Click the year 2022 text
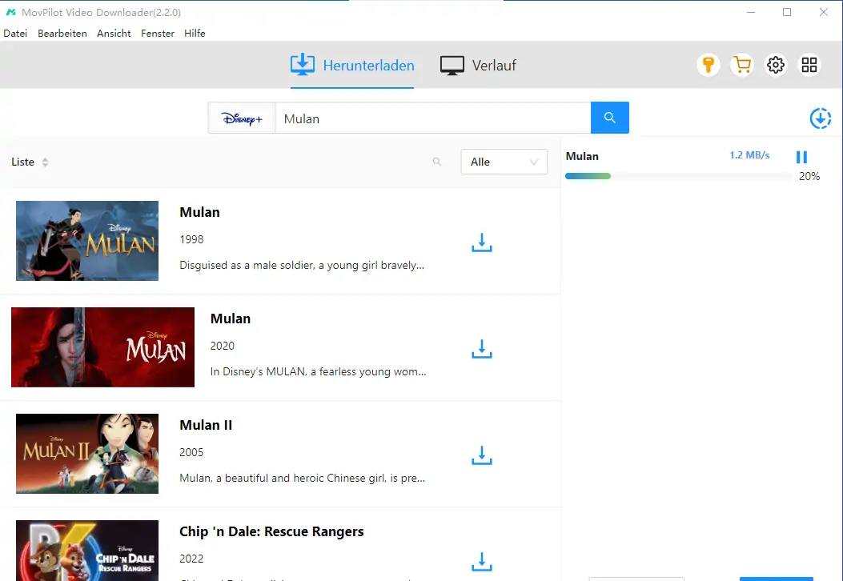This screenshot has width=843, height=581. click(191, 559)
